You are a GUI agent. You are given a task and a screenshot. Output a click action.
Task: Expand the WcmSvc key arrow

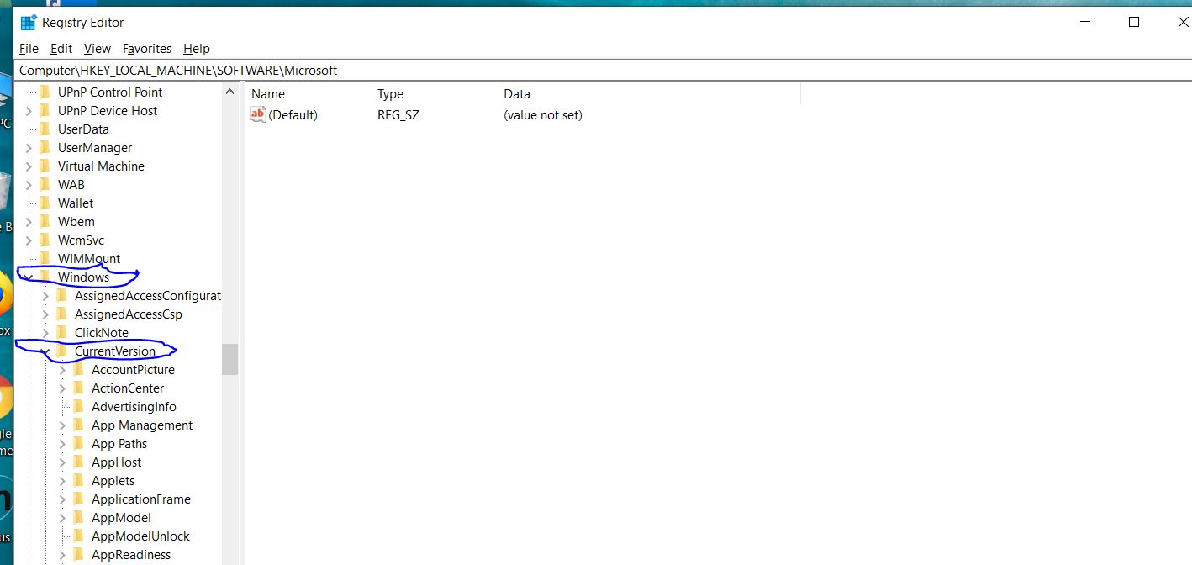point(29,240)
